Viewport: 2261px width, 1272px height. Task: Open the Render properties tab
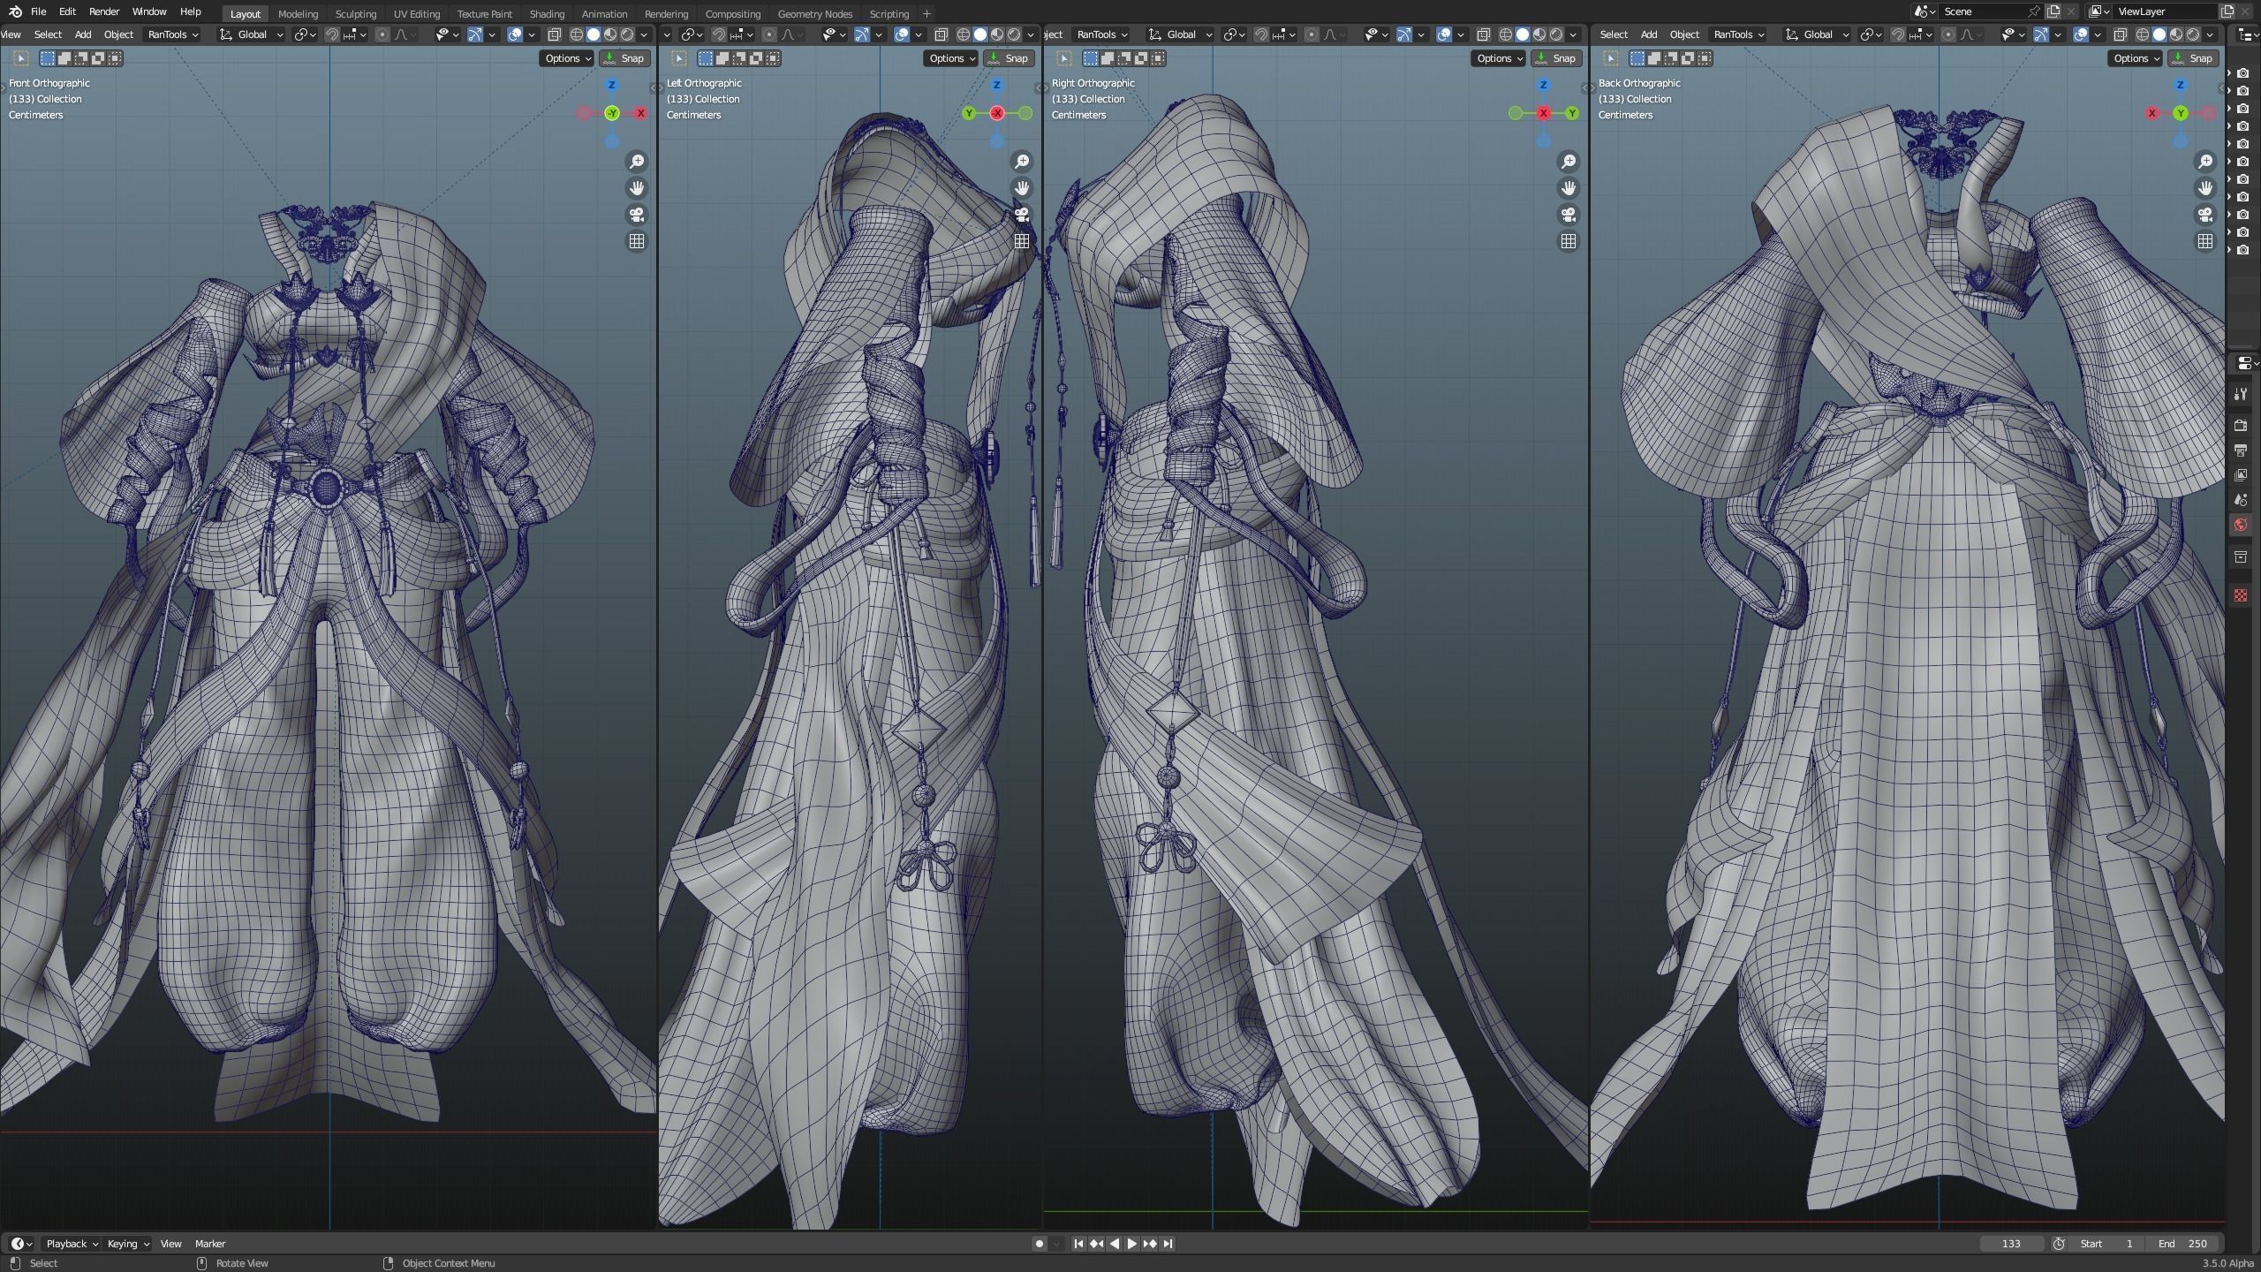[2241, 426]
